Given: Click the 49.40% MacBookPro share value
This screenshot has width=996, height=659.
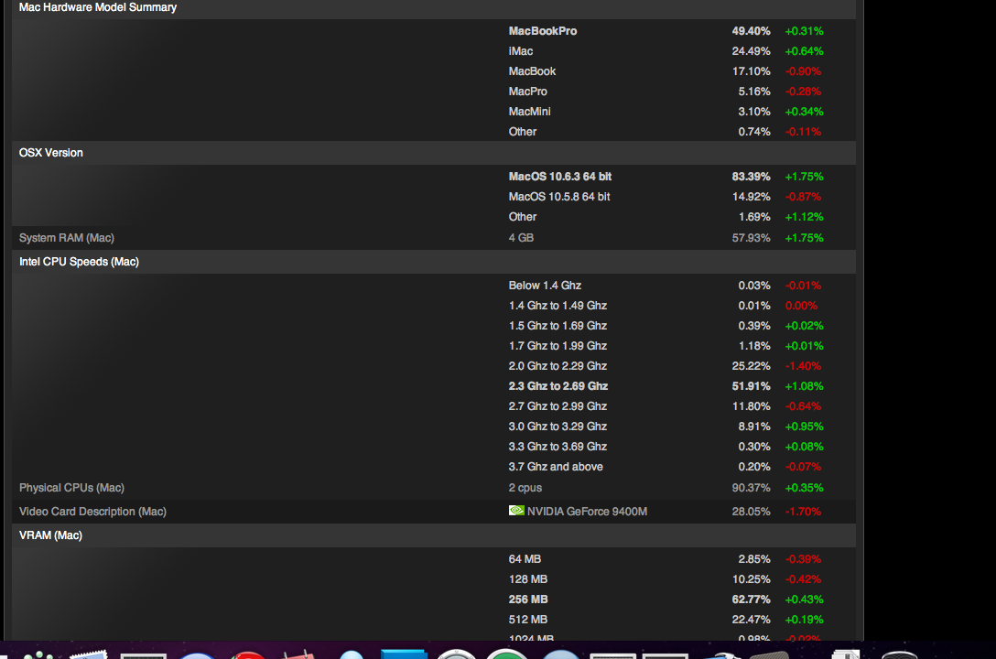Looking at the screenshot, I should (751, 31).
